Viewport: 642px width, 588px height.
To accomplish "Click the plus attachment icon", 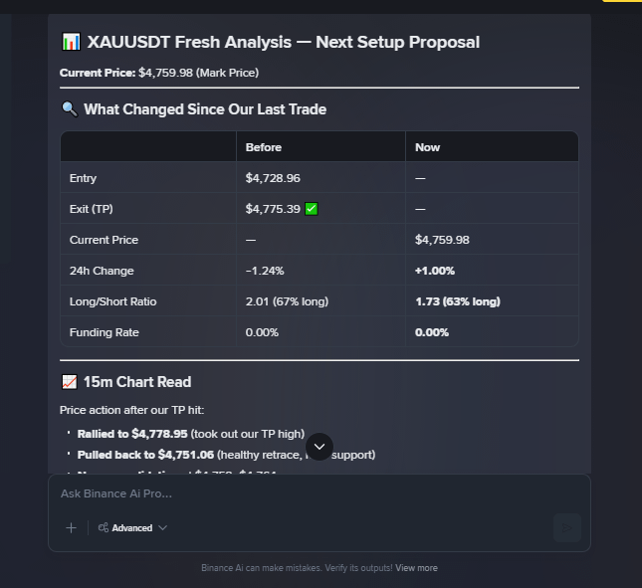I will pyautogui.click(x=71, y=528).
